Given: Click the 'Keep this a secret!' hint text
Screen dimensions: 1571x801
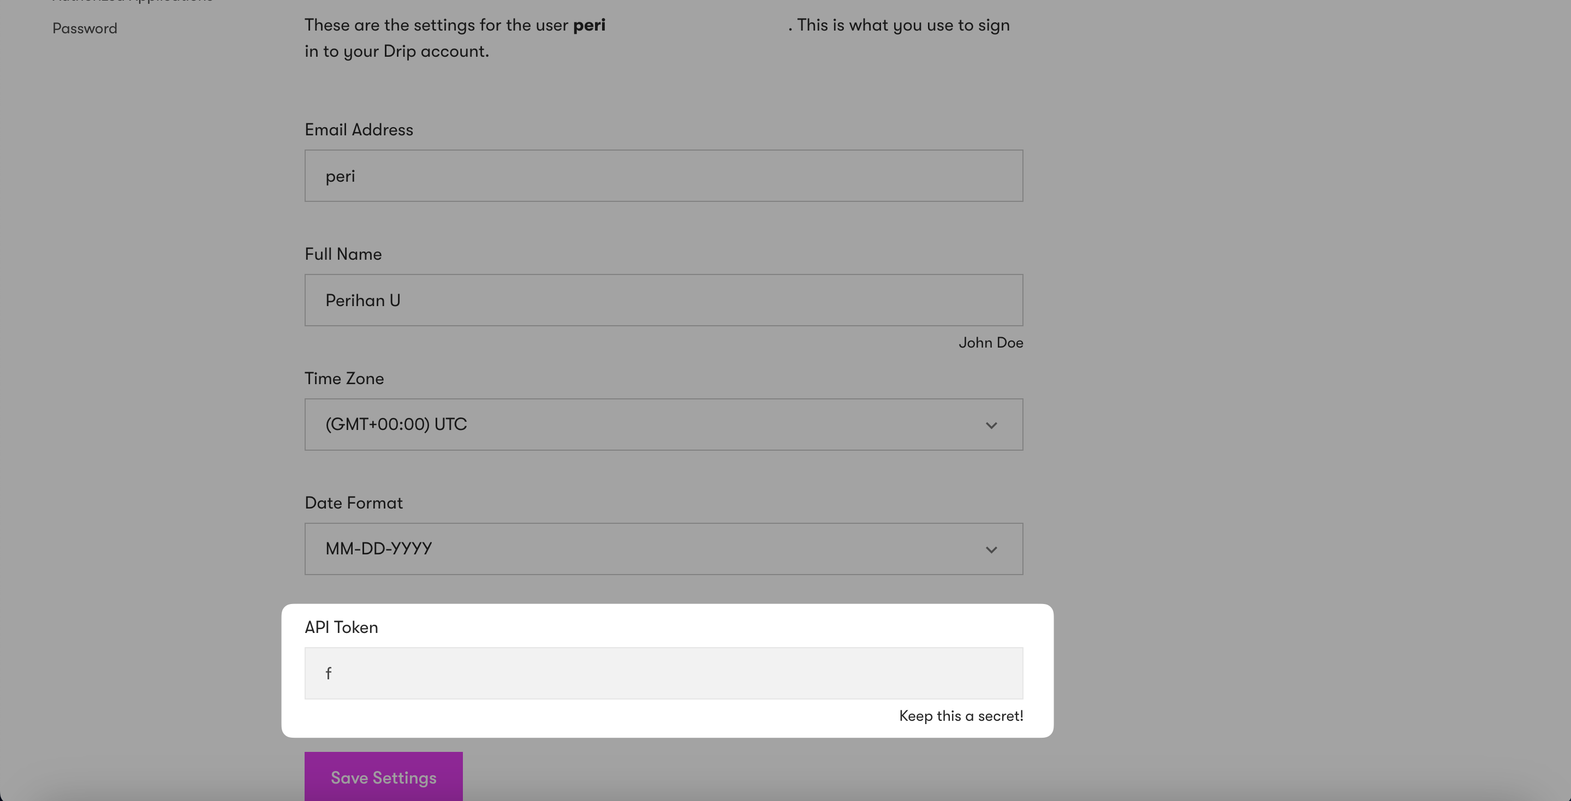Looking at the screenshot, I should tap(961, 716).
